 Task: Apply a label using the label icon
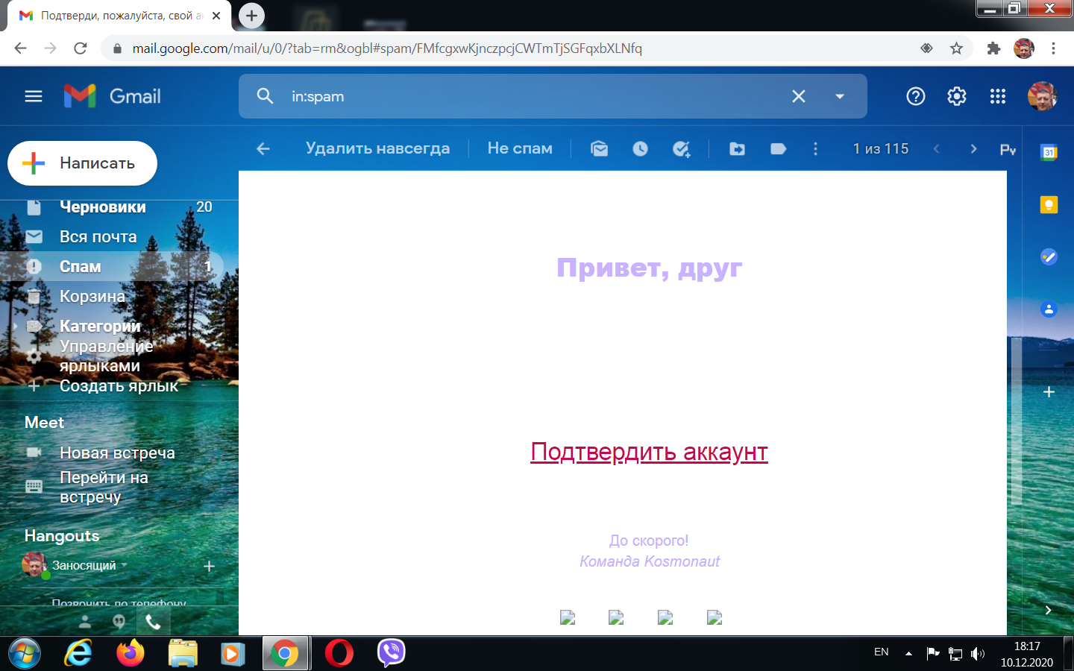pyautogui.click(x=778, y=148)
